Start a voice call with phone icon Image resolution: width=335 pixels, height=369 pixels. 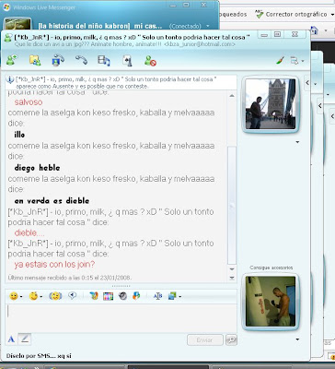(81, 60)
